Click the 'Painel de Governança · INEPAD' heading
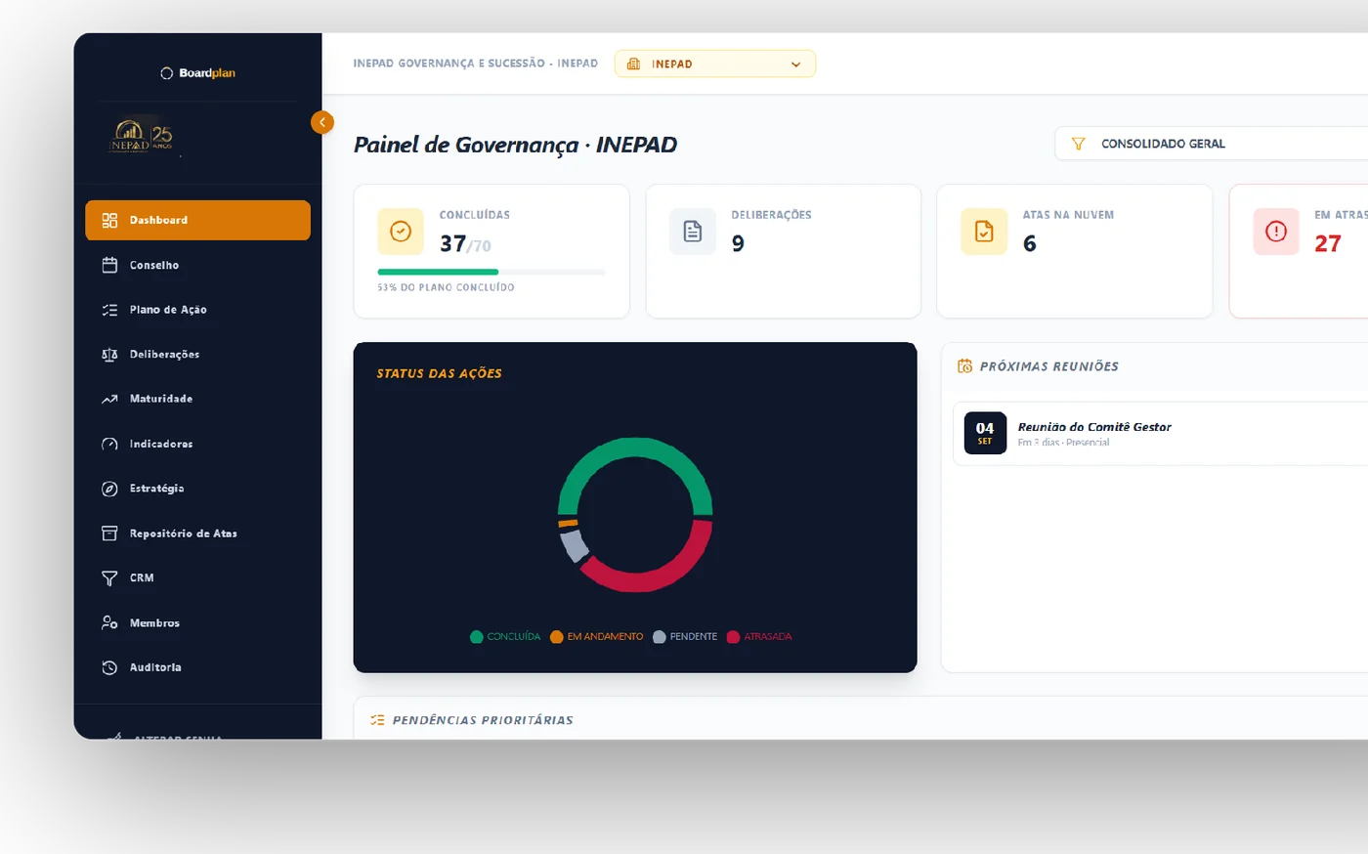The width and height of the screenshot is (1368, 854). pyautogui.click(x=515, y=145)
